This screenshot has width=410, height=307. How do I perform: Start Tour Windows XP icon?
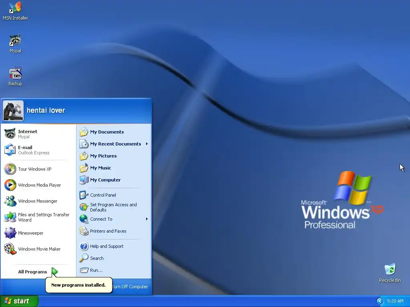(10, 169)
